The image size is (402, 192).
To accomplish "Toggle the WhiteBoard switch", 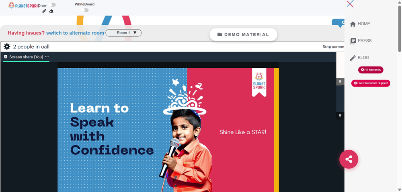I will [84, 10].
